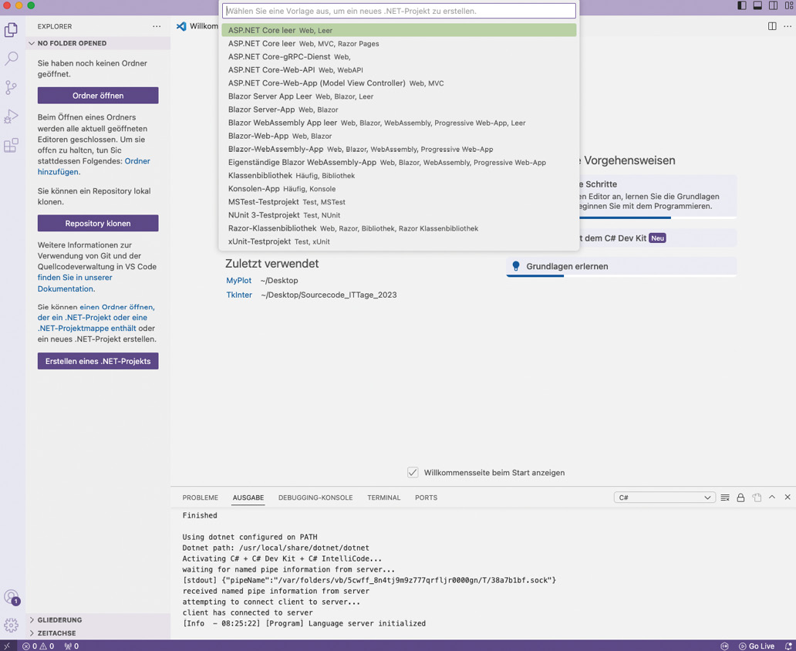Switch to the AUSGABE tab
The image size is (796, 651).
pos(248,498)
